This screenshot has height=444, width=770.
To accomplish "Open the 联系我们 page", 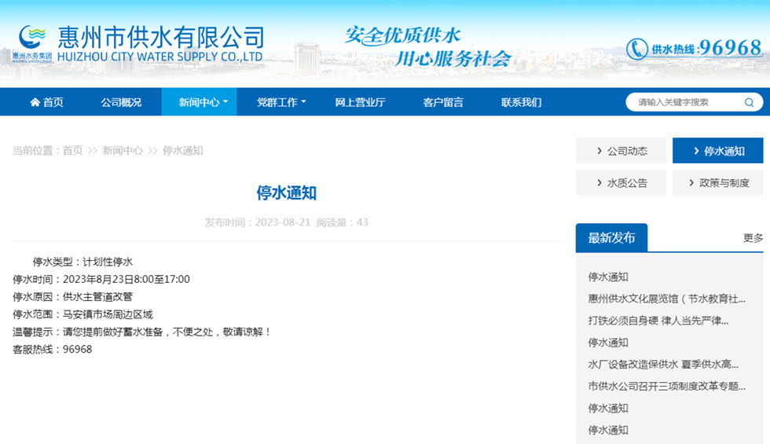I will (x=522, y=102).
